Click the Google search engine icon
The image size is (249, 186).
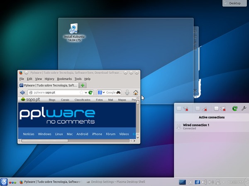coord(100,93)
